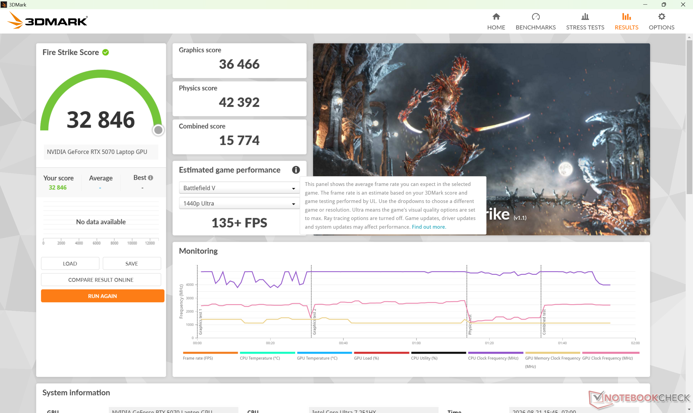Toggle the CPU Clock Frequency legend swatch

tap(496, 353)
